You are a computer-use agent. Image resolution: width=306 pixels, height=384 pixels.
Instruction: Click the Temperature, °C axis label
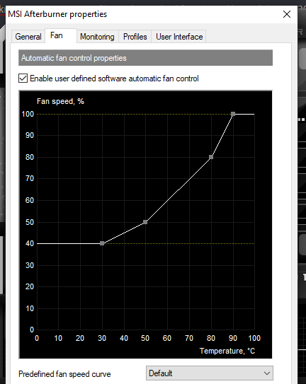click(227, 351)
